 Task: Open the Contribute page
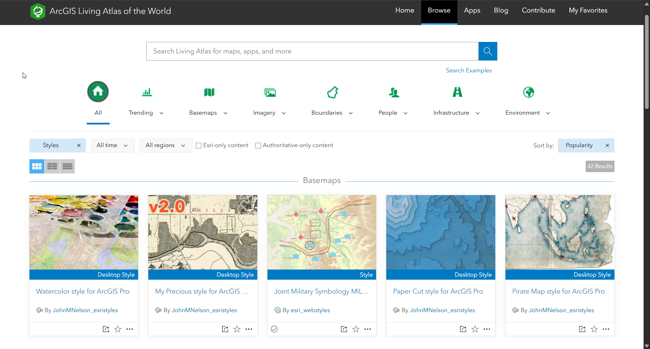click(x=538, y=10)
